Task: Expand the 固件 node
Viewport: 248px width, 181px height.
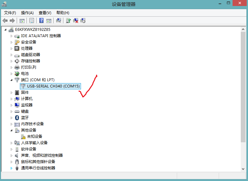Action: [11, 93]
